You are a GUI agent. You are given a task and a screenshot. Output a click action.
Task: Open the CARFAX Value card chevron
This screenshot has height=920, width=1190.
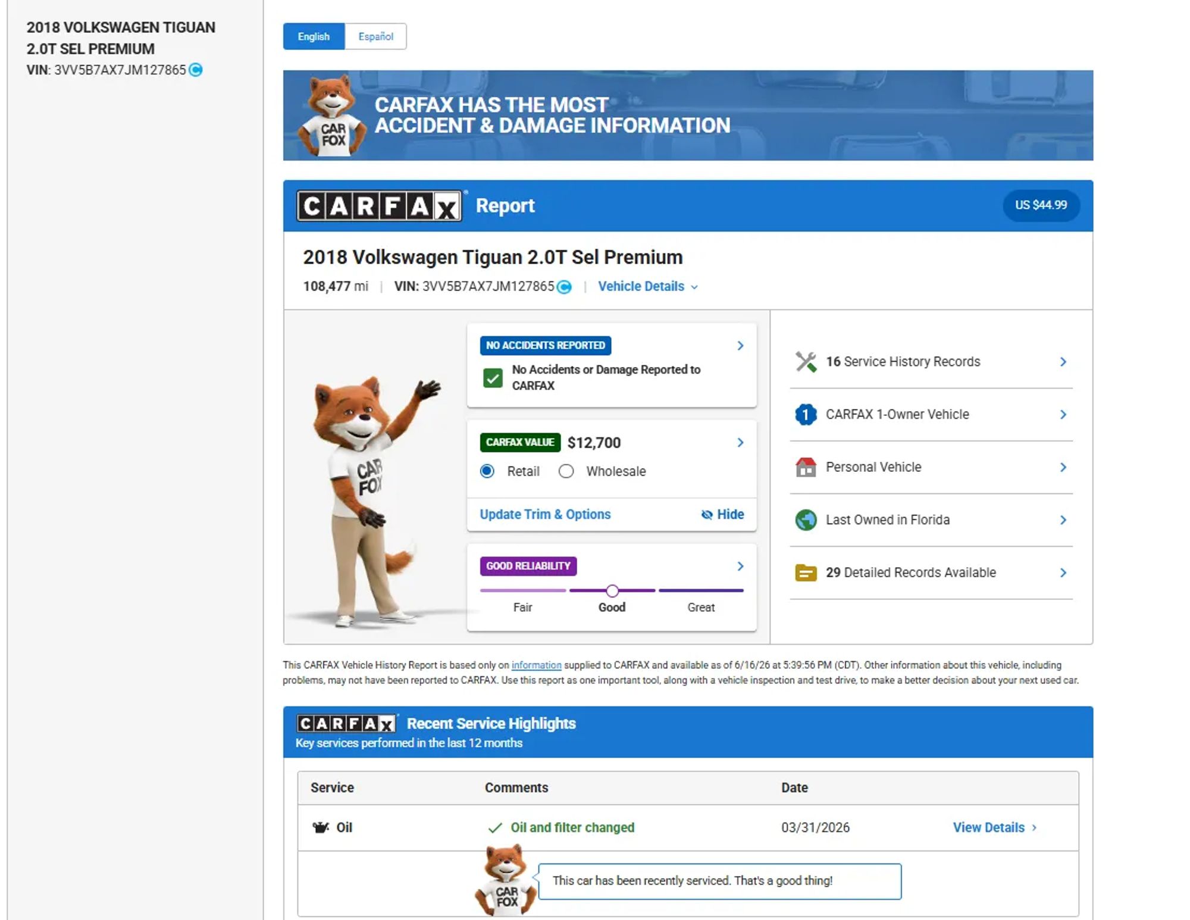tap(740, 443)
